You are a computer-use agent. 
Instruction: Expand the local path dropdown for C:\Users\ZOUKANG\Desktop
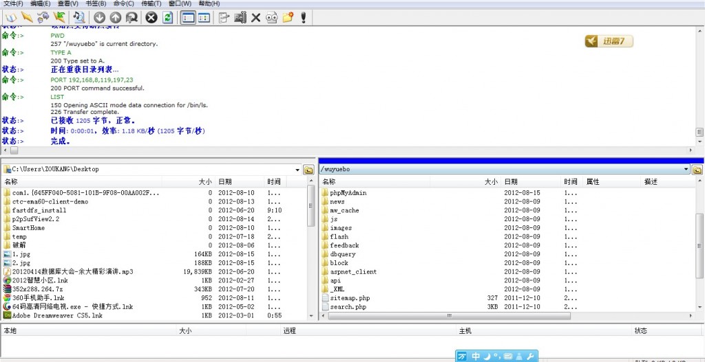[x=297, y=169]
